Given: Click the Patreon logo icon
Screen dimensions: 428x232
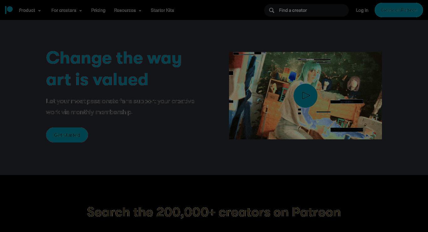Looking at the screenshot, I should (9, 10).
